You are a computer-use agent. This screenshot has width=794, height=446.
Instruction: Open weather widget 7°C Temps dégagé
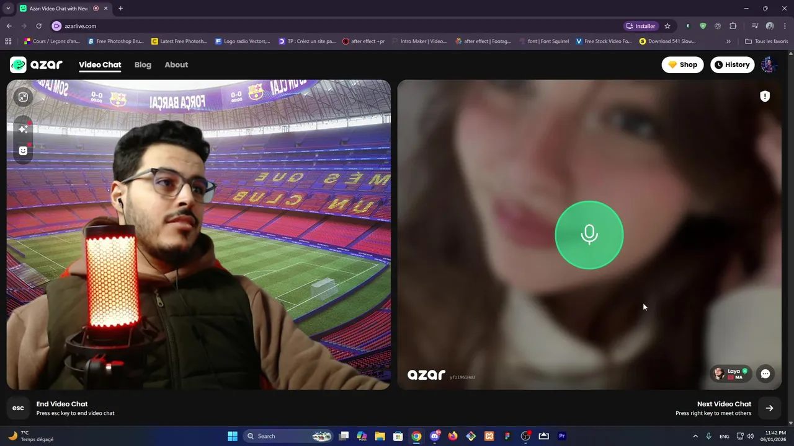point(31,436)
